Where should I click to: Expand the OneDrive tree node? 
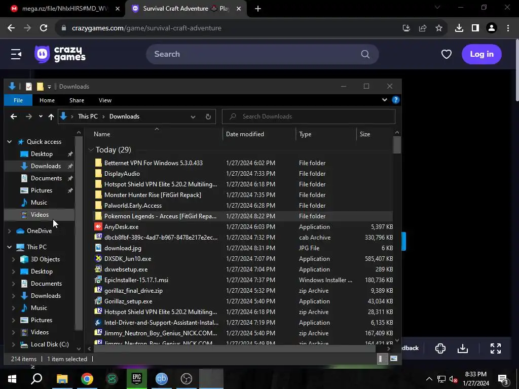10,231
